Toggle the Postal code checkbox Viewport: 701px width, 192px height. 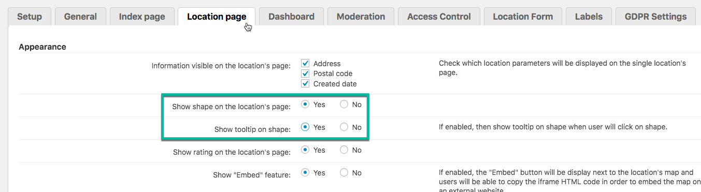click(x=305, y=73)
